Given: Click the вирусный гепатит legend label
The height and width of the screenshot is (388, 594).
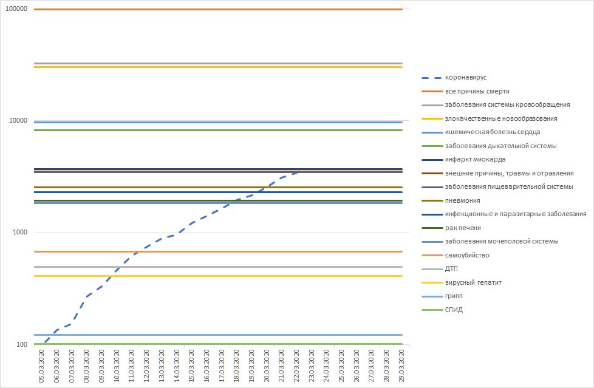Looking at the screenshot, I should point(473,282).
